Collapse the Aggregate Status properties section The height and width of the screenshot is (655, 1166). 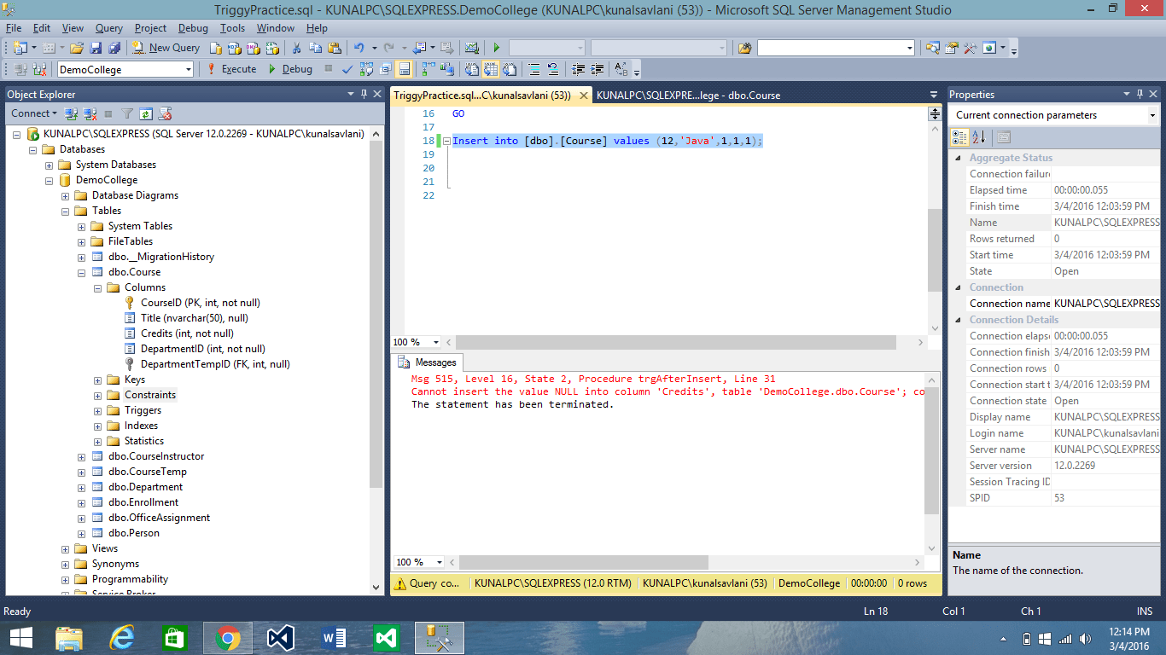[958, 158]
